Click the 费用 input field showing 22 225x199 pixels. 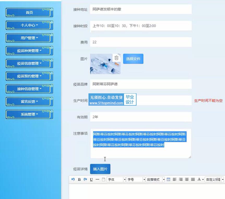point(141,42)
